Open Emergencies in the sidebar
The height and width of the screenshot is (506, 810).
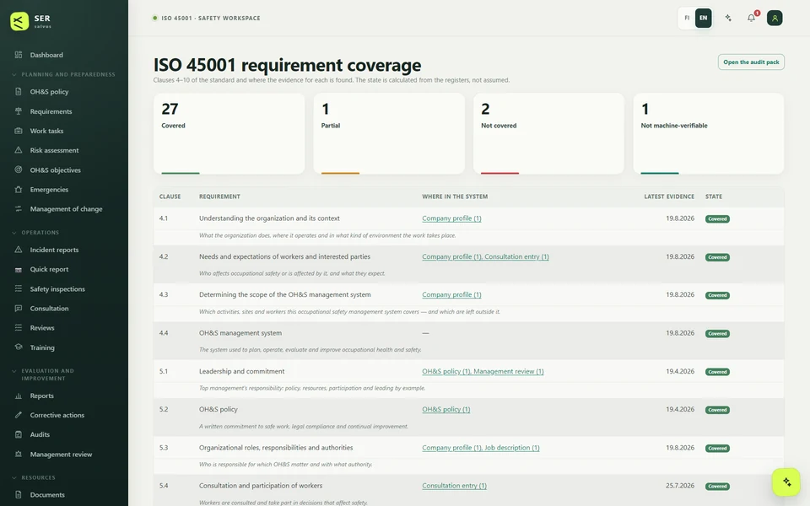(49, 190)
